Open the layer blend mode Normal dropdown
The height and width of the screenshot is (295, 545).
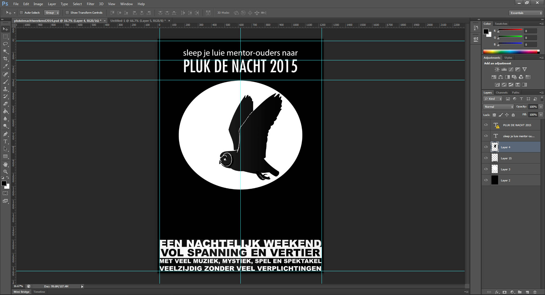(x=498, y=107)
